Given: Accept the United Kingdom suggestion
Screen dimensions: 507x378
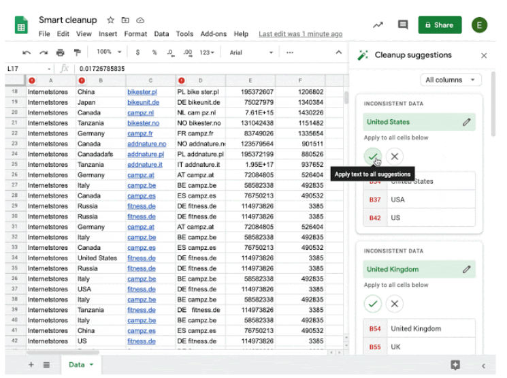Looking at the screenshot, I should (373, 304).
